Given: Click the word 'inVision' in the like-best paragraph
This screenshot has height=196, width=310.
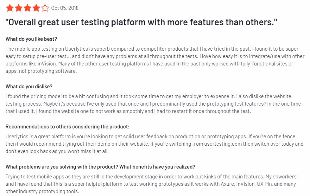Looking at the screenshot, I should point(47,64).
